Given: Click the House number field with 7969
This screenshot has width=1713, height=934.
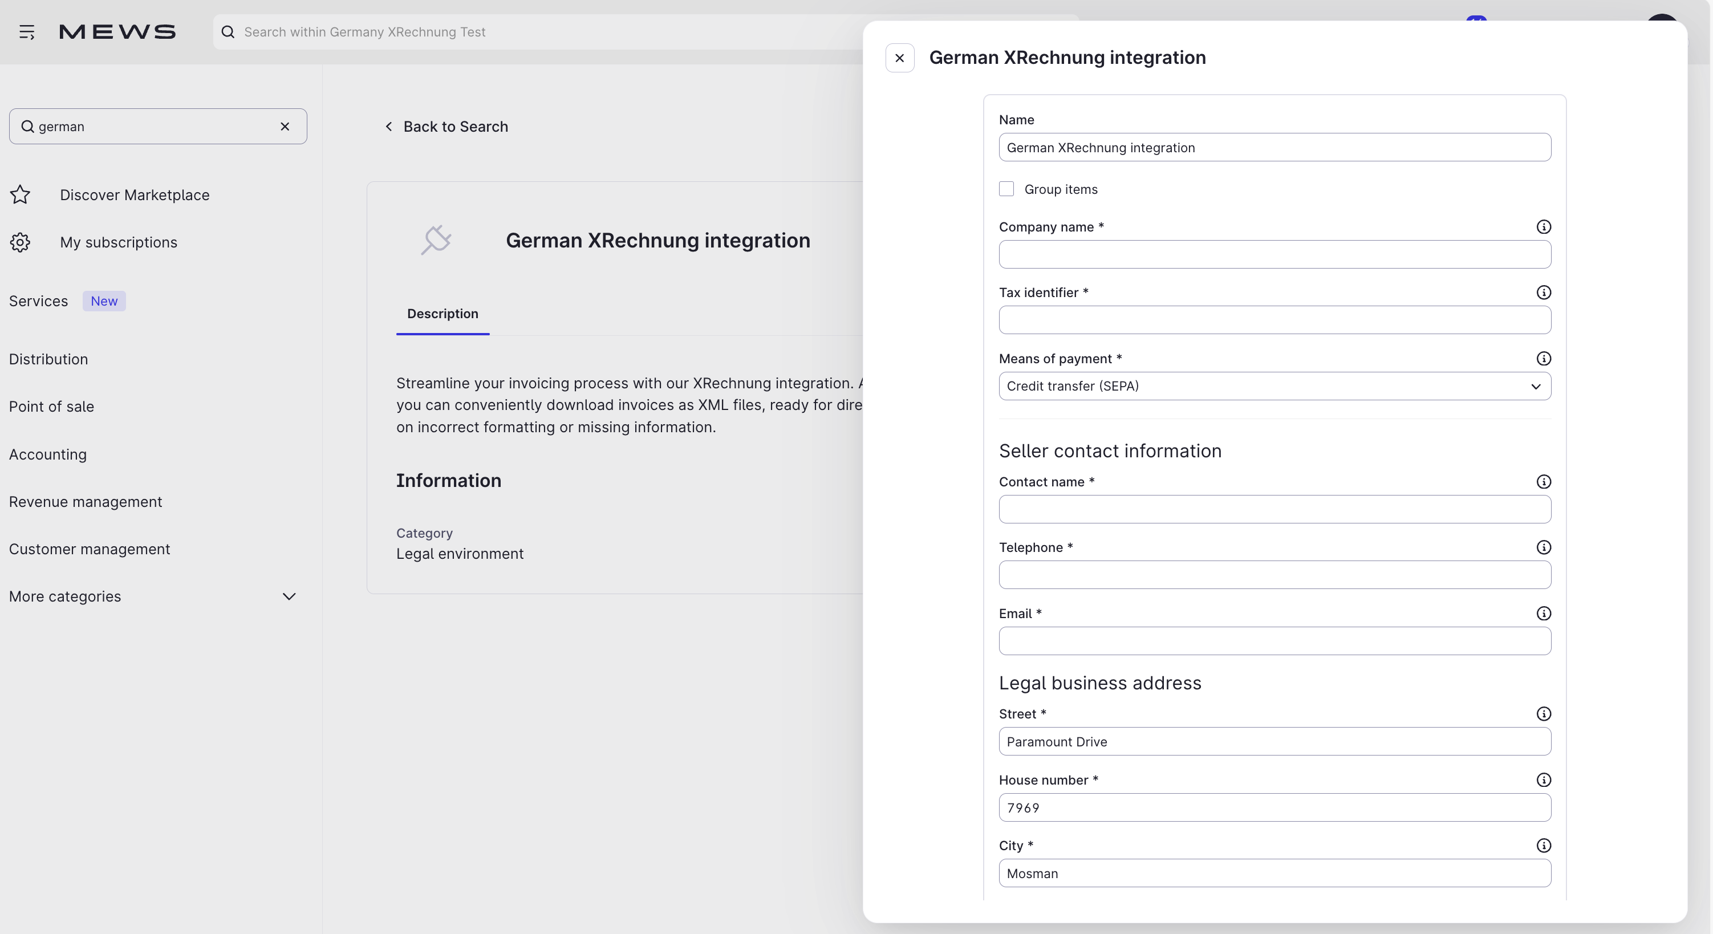Looking at the screenshot, I should click(1275, 807).
